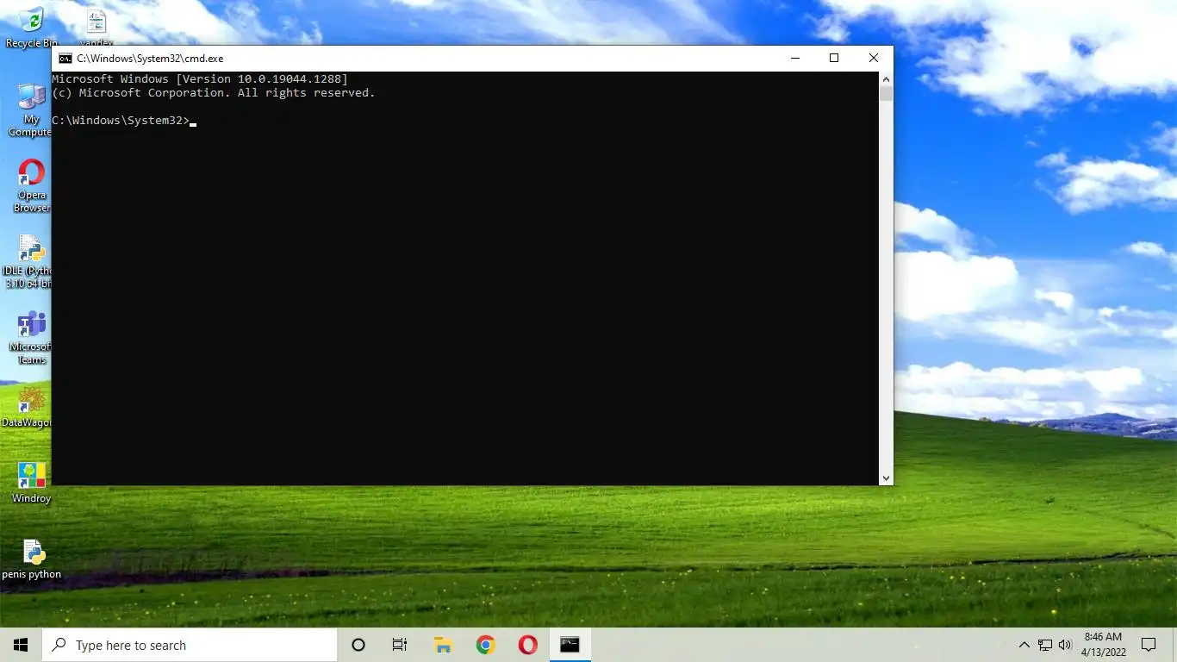
Task: Click the C:\Windows\System32> prompt line
Action: tap(124, 121)
